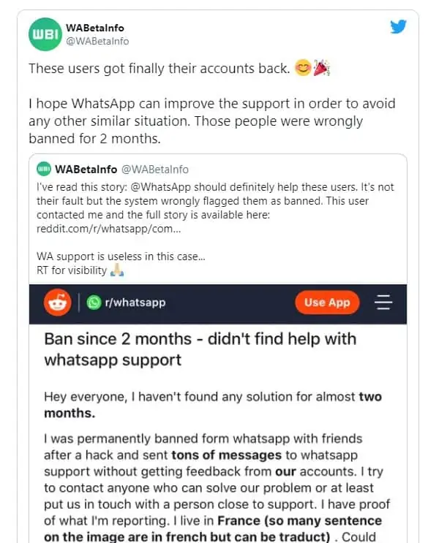Click the quoted tweet's @WABetaInfo handle
428x543 pixels.
click(155, 170)
